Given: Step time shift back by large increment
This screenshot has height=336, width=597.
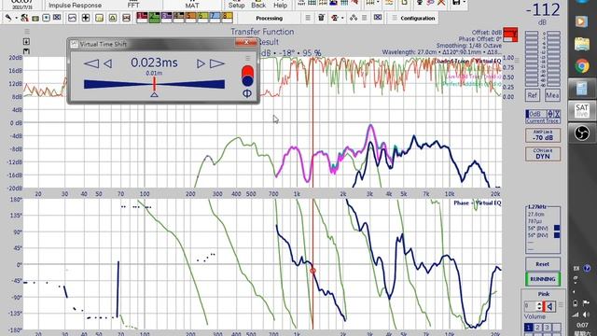Looking at the screenshot, I should pyautogui.click(x=91, y=63).
